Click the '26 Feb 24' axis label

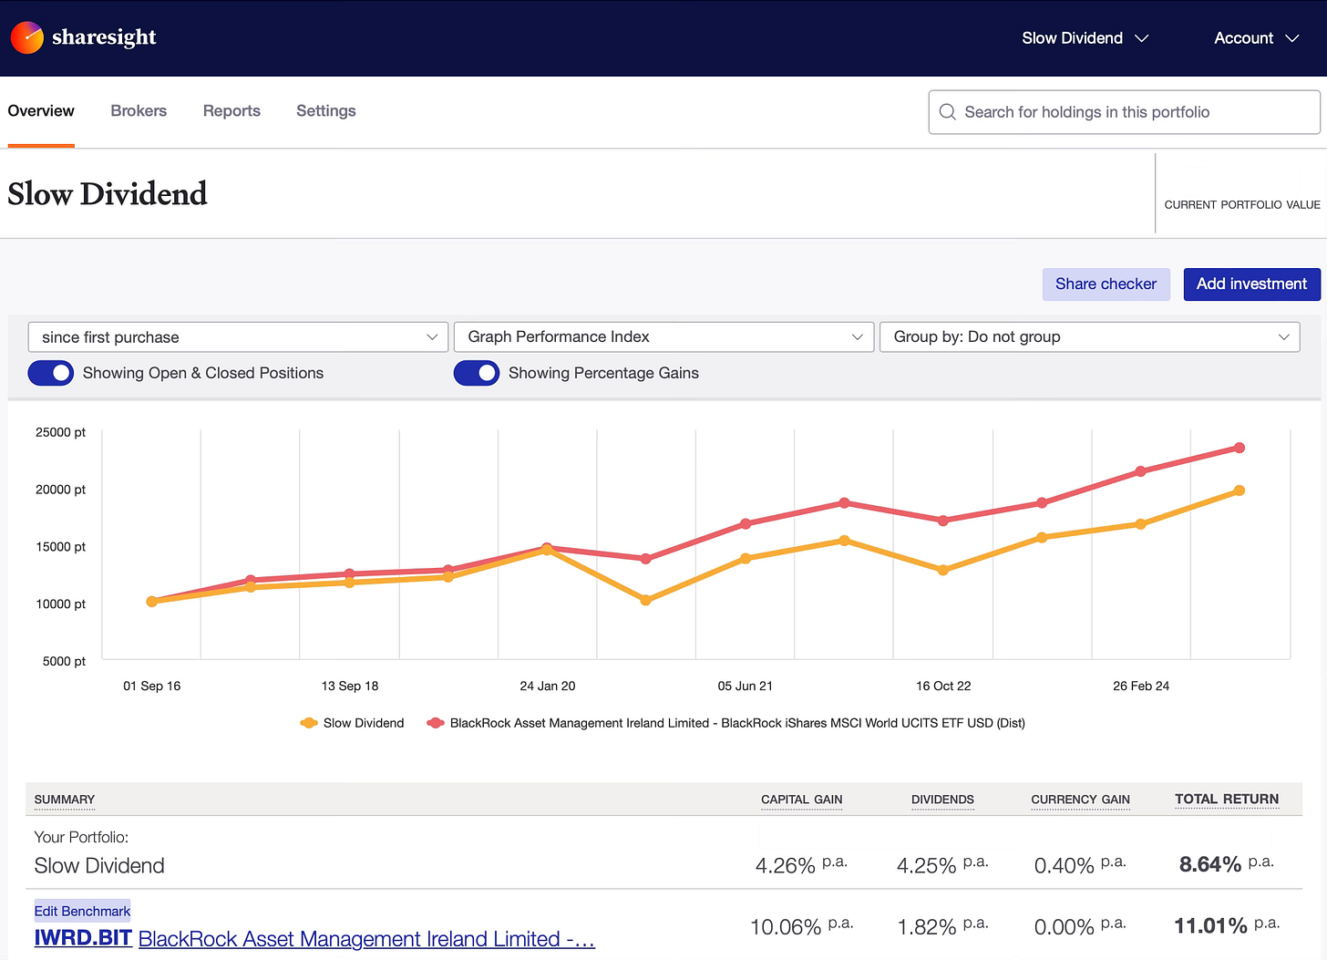click(x=1141, y=686)
